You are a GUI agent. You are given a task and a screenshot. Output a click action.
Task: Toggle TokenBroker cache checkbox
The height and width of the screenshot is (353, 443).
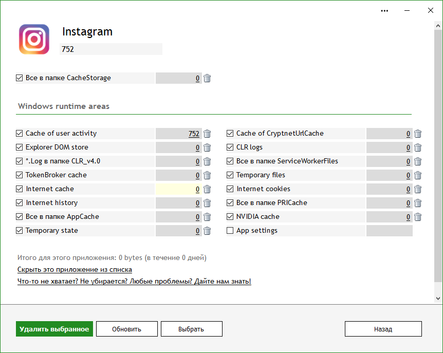(x=19, y=175)
